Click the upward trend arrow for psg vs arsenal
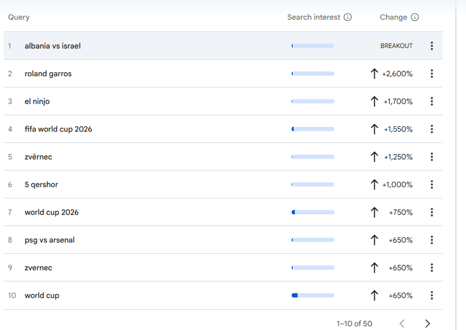Screen dimensions: 466x330 pyautogui.click(x=374, y=240)
